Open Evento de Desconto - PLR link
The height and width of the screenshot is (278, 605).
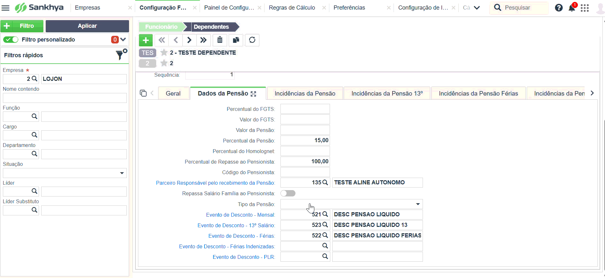click(x=244, y=257)
